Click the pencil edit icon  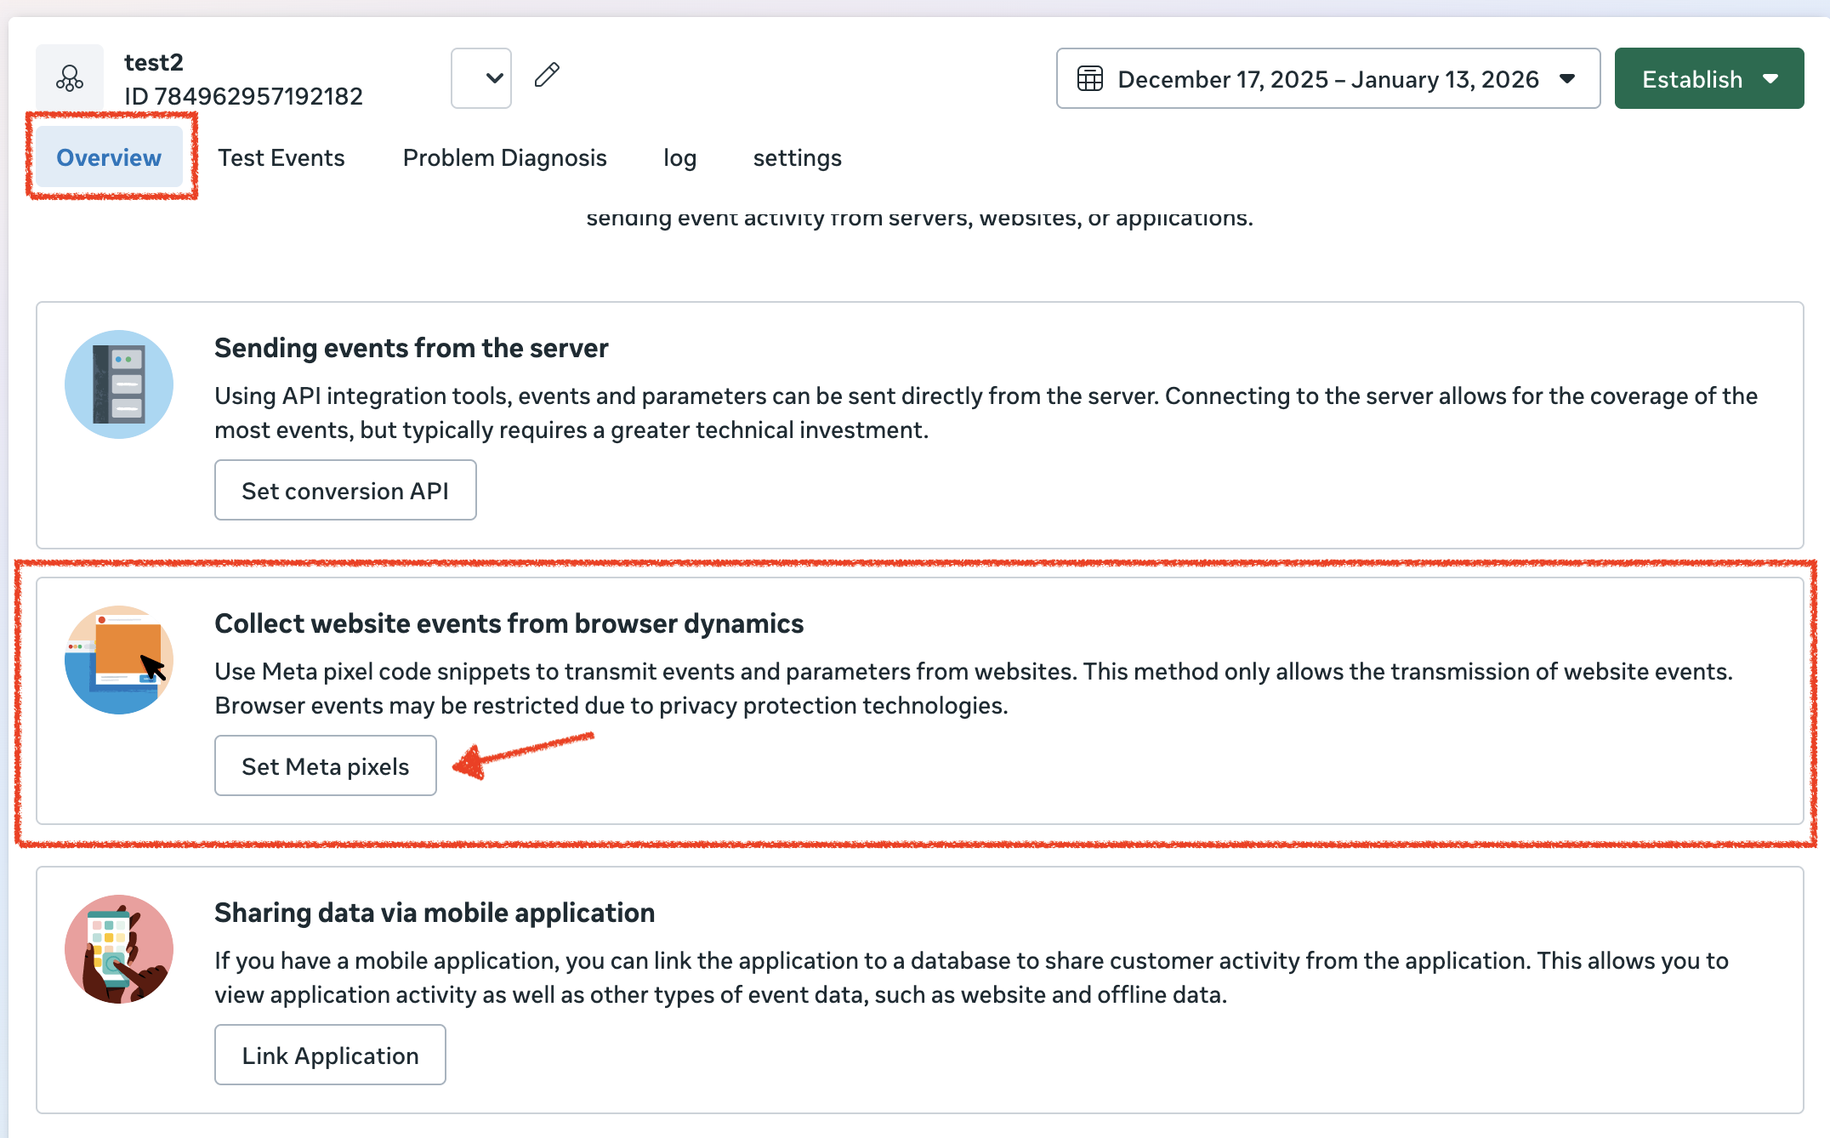pos(547,76)
